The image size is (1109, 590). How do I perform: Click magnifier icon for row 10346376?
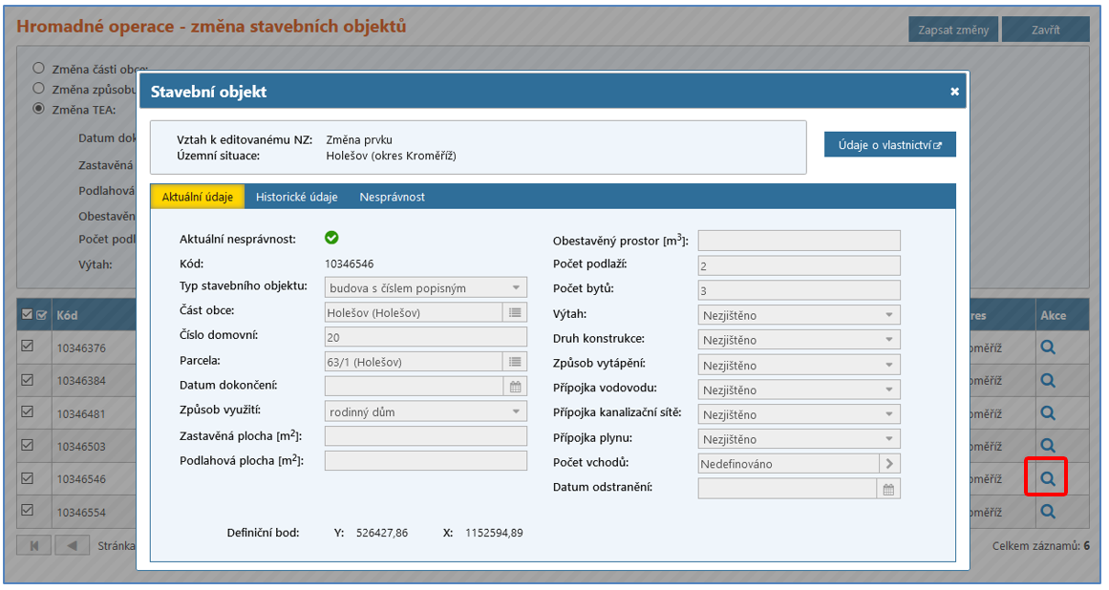coord(1048,348)
